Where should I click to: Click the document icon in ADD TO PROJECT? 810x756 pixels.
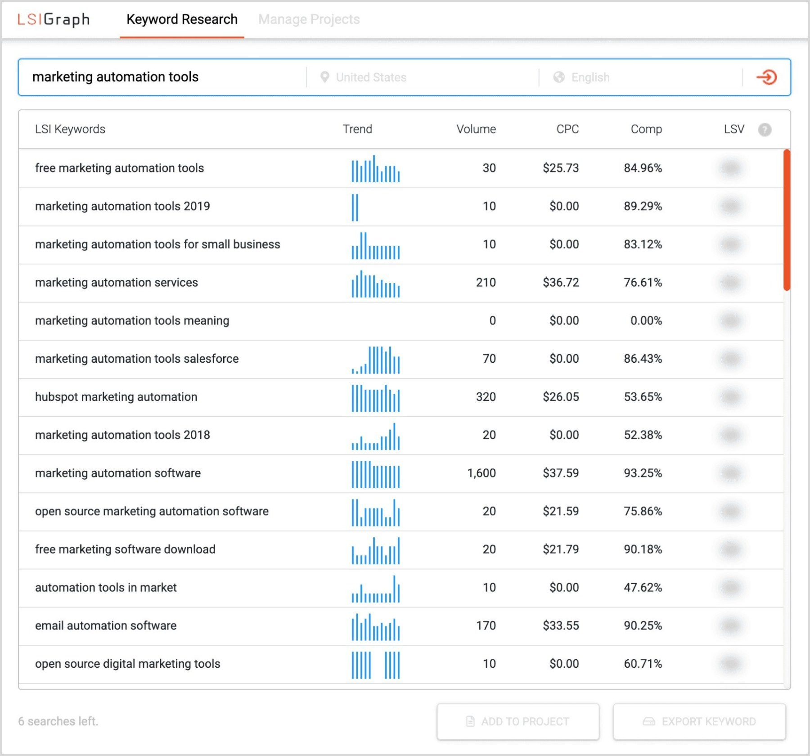click(x=469, y=721)
